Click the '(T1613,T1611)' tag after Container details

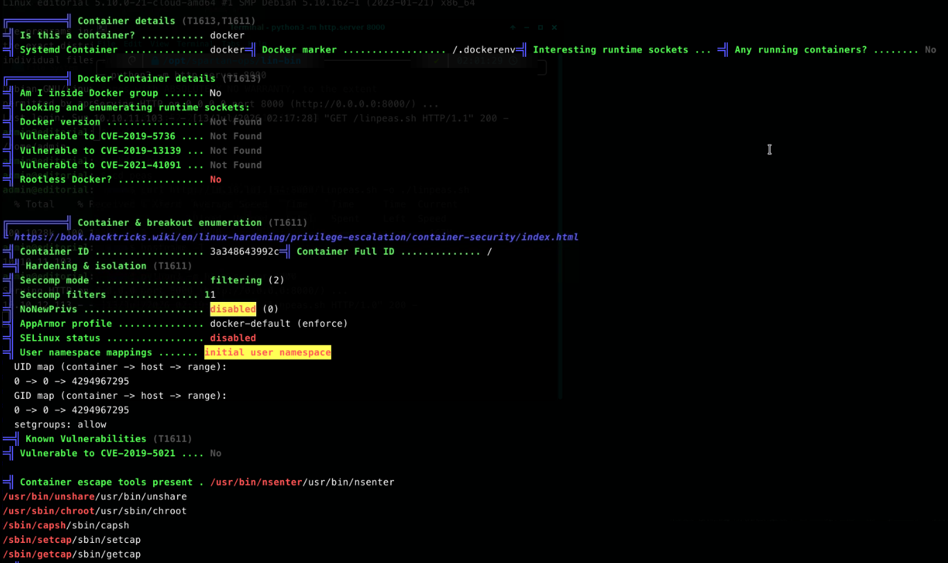point(219,21)
